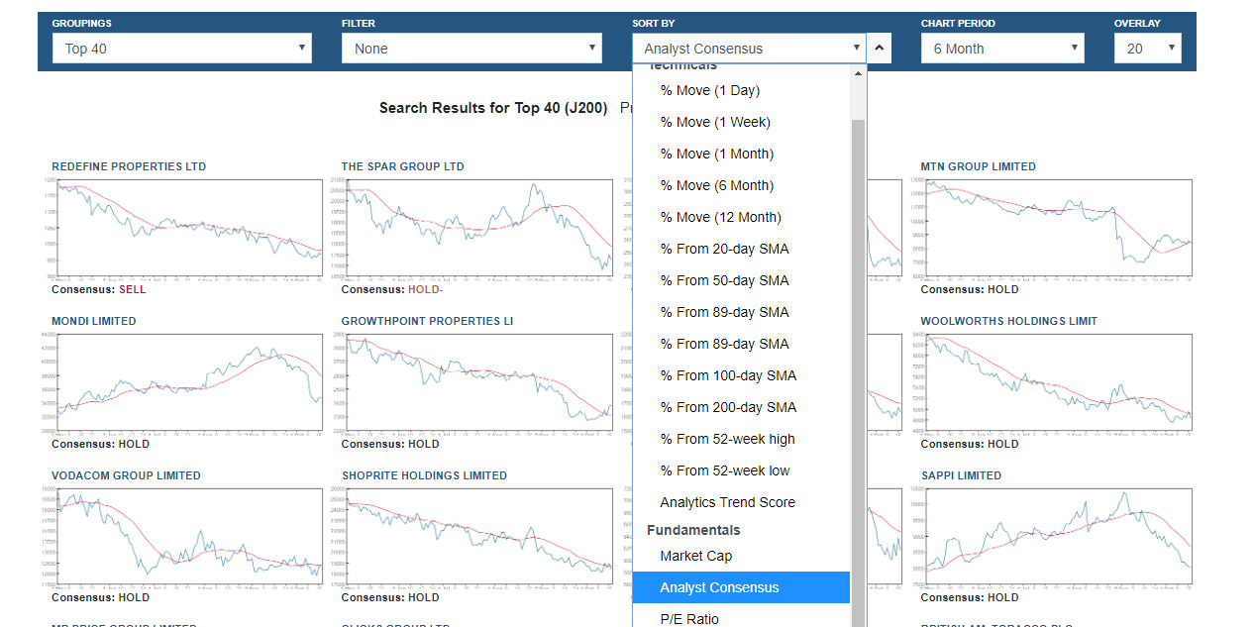Choose P/E Ratio sort option
The height and width of the screenshot is (627, 1254).
[x=689, y=619]
